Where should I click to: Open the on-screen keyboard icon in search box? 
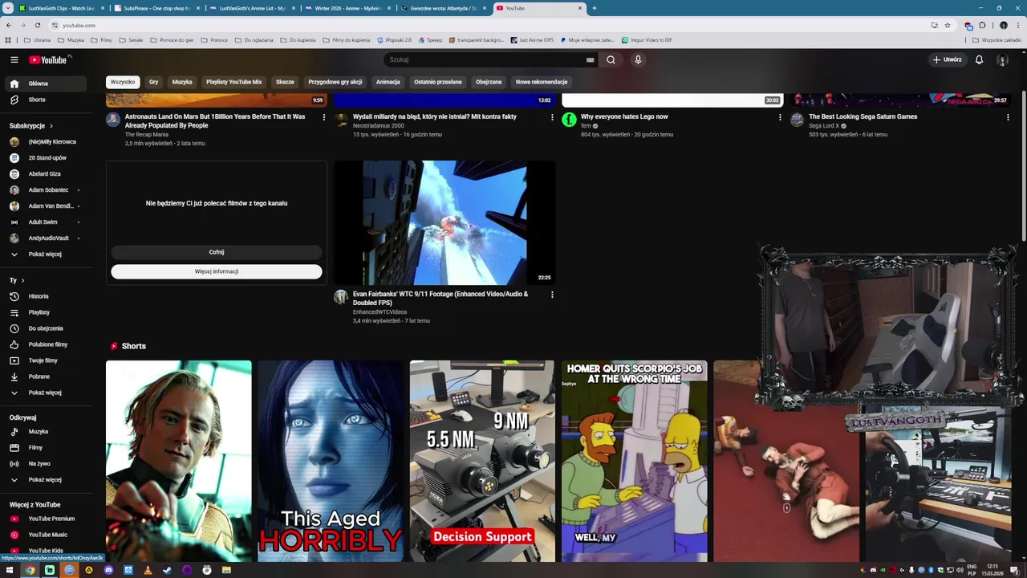(591, 59)
